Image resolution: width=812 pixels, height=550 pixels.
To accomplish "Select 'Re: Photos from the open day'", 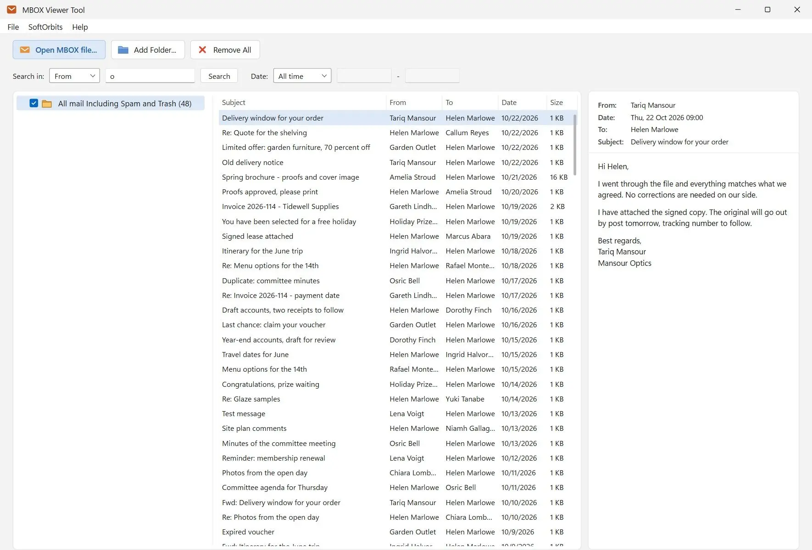I will (x=395, y=517).
